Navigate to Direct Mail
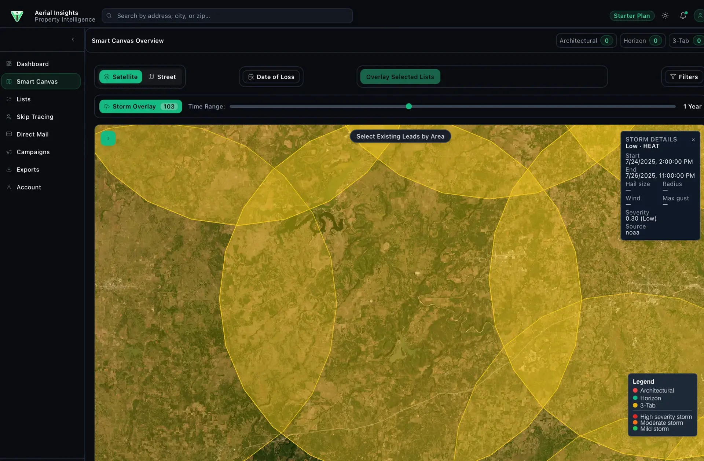 tap(41, 134)
